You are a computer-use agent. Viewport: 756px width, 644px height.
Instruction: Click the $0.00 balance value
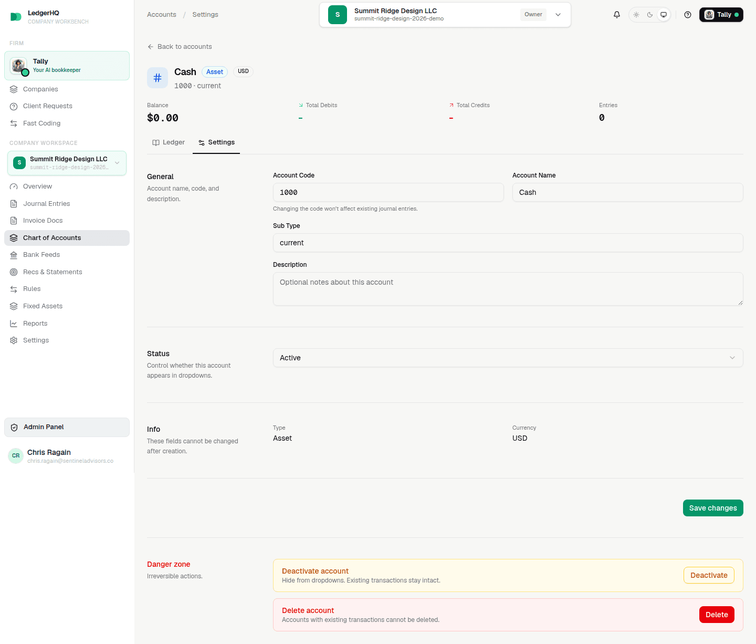tap(163, 118)
